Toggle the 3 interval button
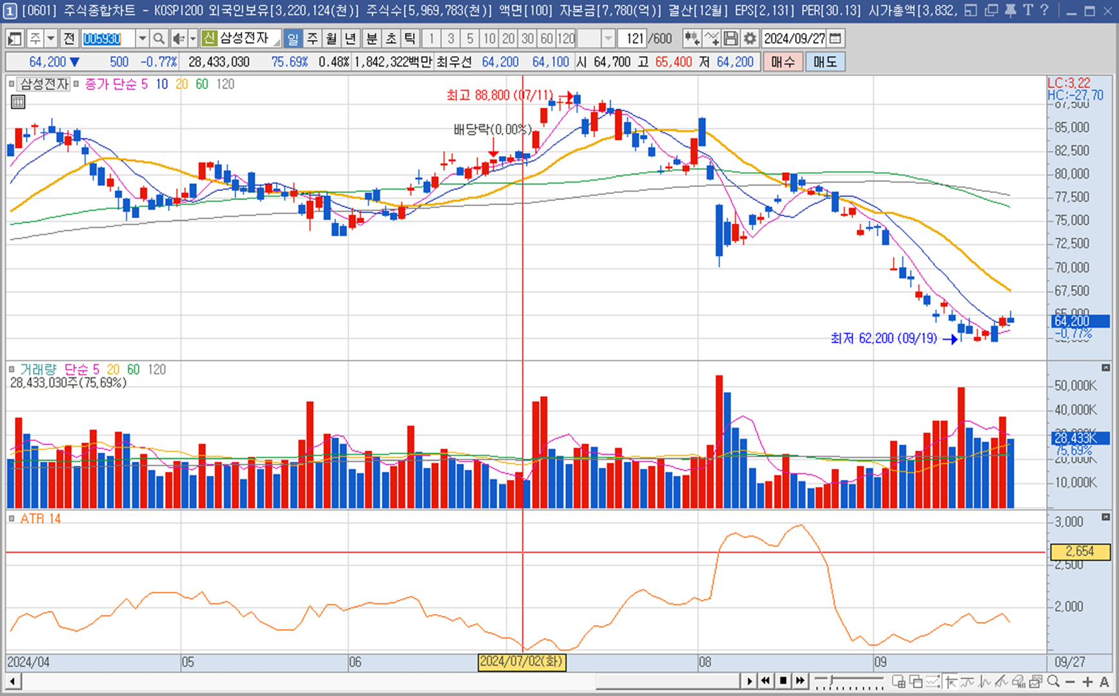 [x=451, y=39]
